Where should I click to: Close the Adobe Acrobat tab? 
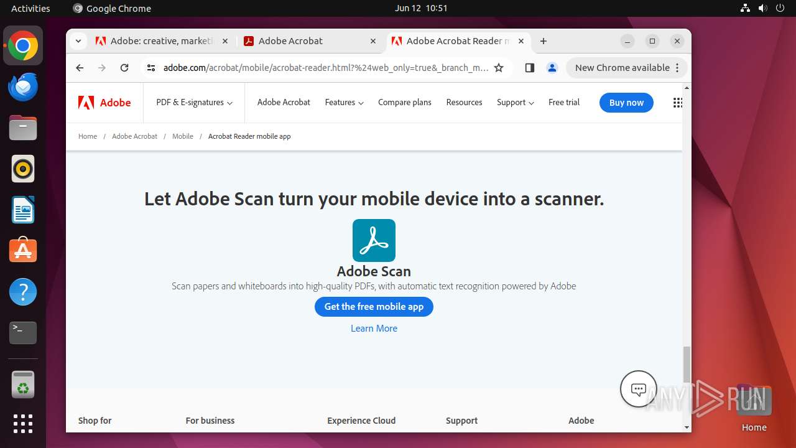tap(373, 41)
